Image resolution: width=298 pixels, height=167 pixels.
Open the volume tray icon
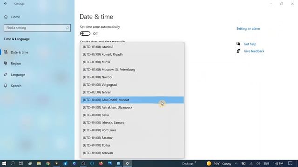point(258,164)
